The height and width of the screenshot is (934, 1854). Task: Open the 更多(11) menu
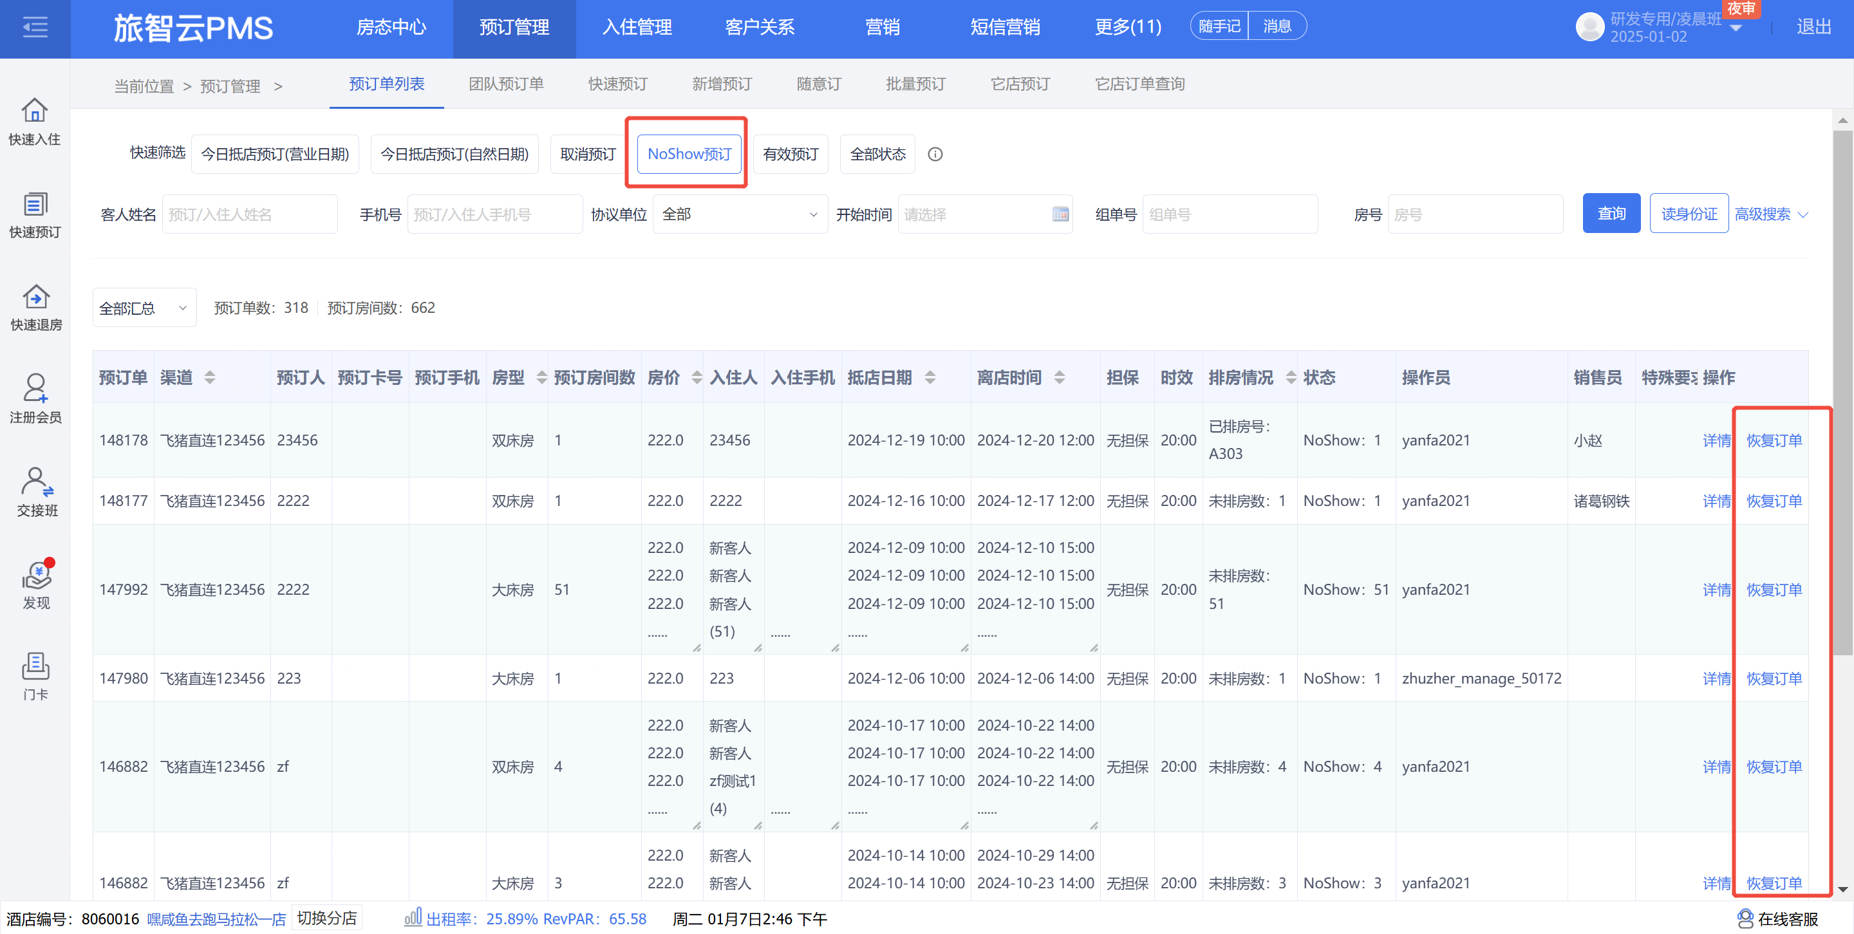(1128, 26)
